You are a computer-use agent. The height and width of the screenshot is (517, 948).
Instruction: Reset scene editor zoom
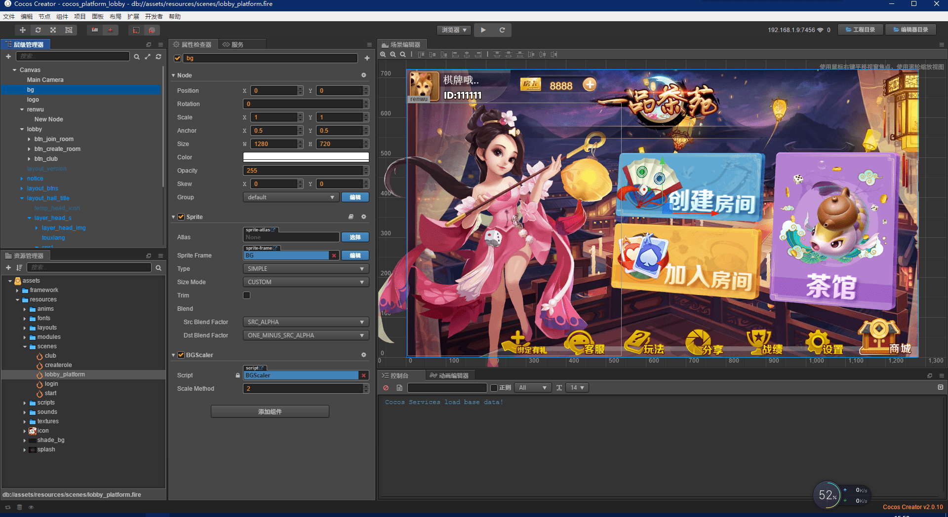tap(403, 54)
